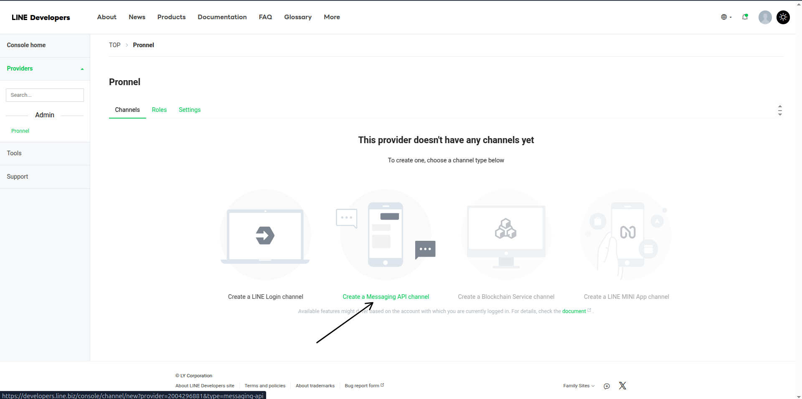Click Create a Blockchain Service channel

506,297
